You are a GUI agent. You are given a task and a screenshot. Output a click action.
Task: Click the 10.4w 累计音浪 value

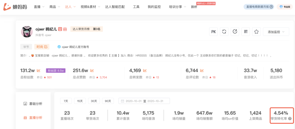(x=123, y=113)
